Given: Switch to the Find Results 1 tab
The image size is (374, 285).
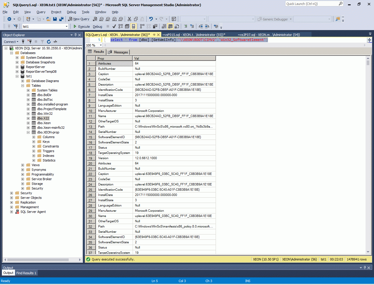Looking at the screenshot, I should (x=26, y=273).
